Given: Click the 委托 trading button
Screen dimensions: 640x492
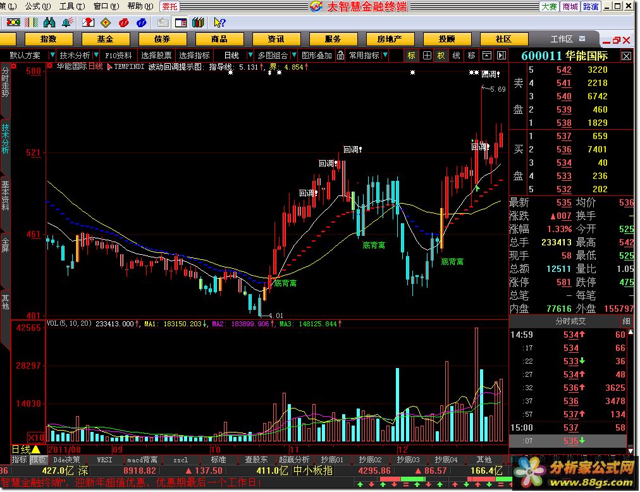Looking at the screenshot, I should (x=169, y=6).
